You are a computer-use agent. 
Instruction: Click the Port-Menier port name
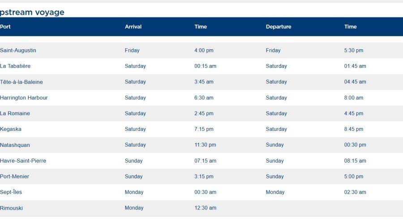coord(14,177)
